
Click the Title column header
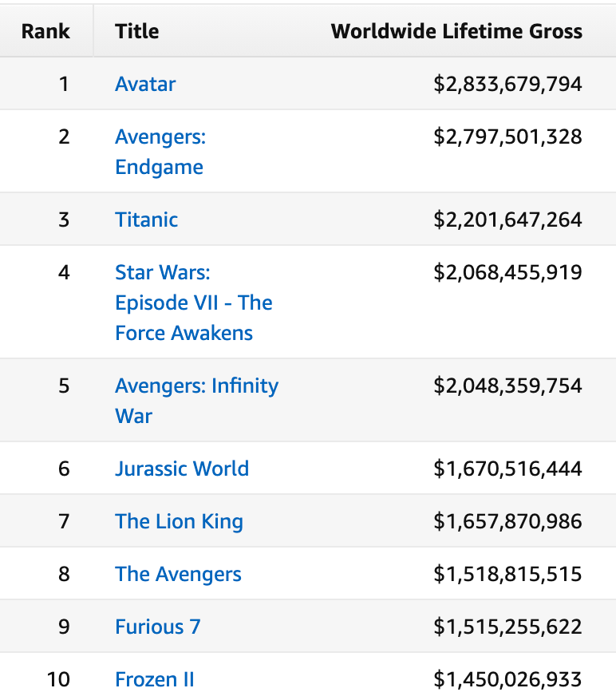point(136,31)
